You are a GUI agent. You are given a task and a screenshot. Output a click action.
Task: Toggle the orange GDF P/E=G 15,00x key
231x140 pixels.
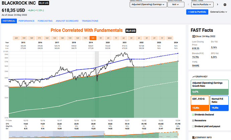200,103
